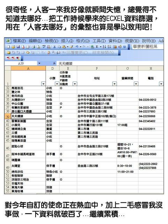The image size is (168, 224).
Task: Select cell 中山公園
Action: (x=28, y=104)
